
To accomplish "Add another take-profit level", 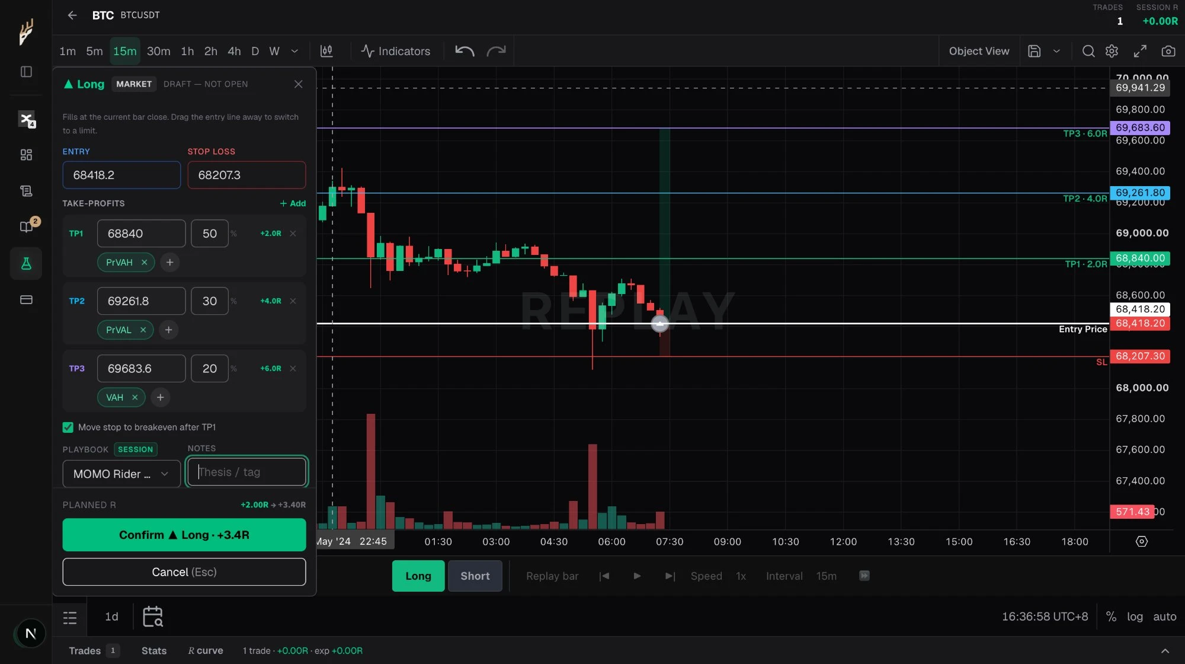I will pyautogui.click(x=293, y=203).
